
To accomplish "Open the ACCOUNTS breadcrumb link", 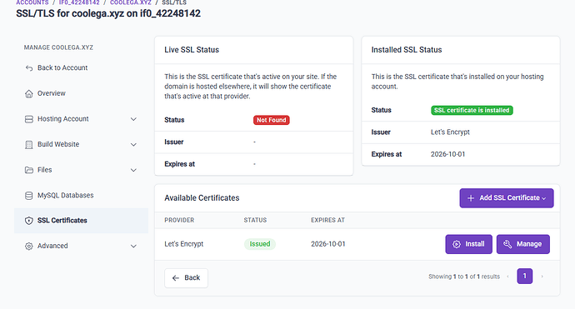I will coord(32,2).
